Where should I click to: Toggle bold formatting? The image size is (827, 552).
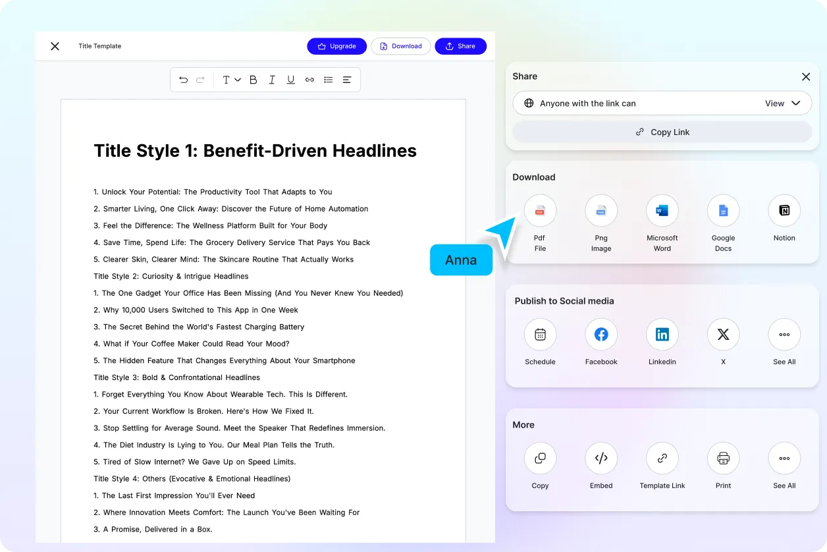click(253, 80)
